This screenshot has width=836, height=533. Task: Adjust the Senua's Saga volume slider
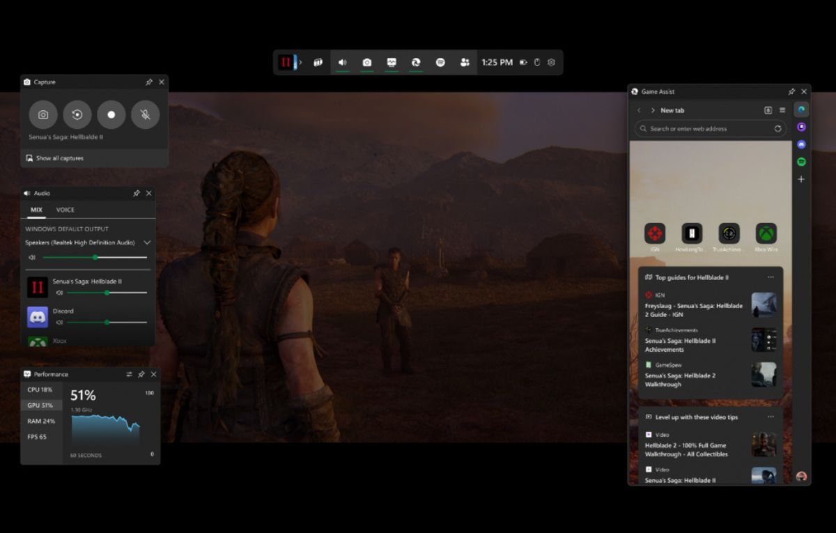tap(107, 293)
